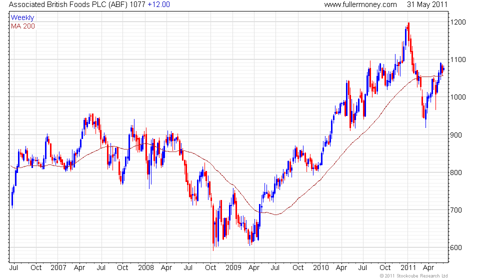Click the '2008' year label on time axis

point(146,267)
